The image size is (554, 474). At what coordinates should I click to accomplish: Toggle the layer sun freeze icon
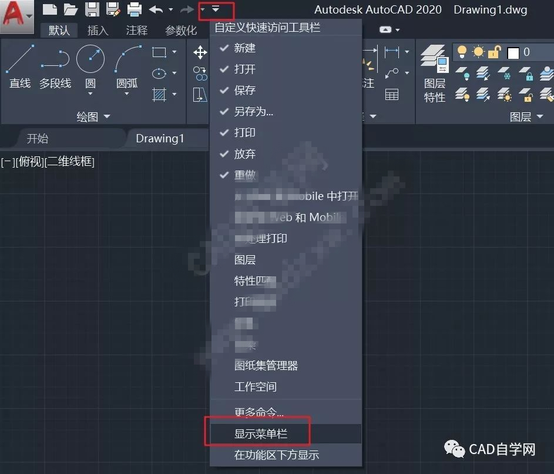(x=478, y=52)
